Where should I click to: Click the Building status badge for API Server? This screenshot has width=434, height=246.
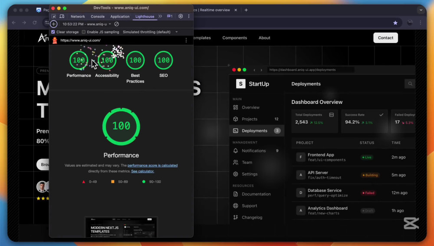click(x=370, y=175)
